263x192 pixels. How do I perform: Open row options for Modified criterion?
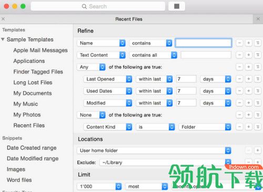point(258,103)
